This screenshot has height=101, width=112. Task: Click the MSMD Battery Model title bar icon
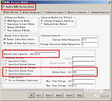[x=3, y=2]
